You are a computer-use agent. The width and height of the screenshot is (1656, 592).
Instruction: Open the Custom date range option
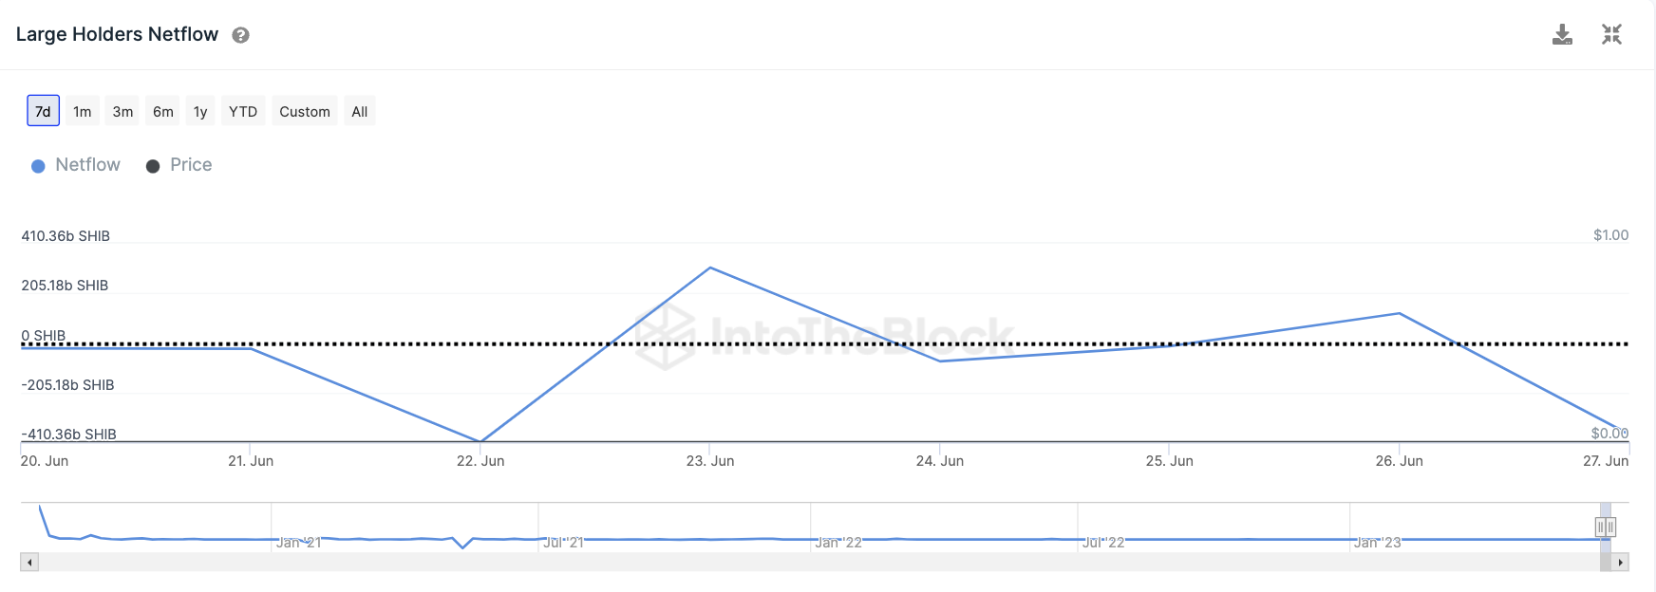[305, 111]
